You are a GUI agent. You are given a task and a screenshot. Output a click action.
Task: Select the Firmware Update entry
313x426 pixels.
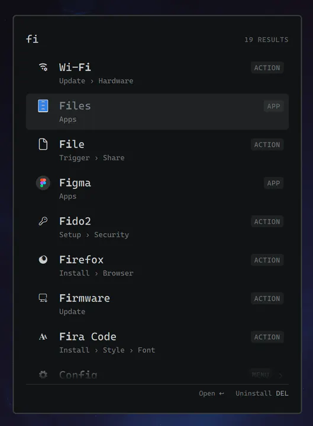pos(157,304)
